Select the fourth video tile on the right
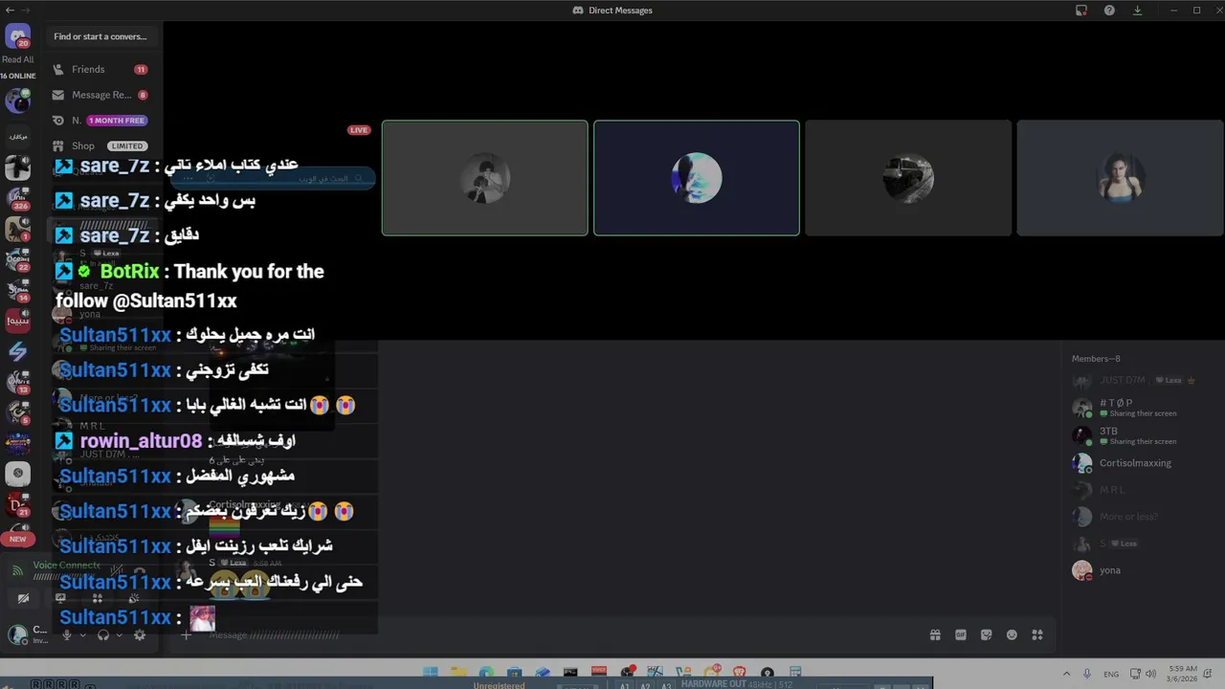The width and height of the screenshot is (1225, 689). tap(1120, 178)
